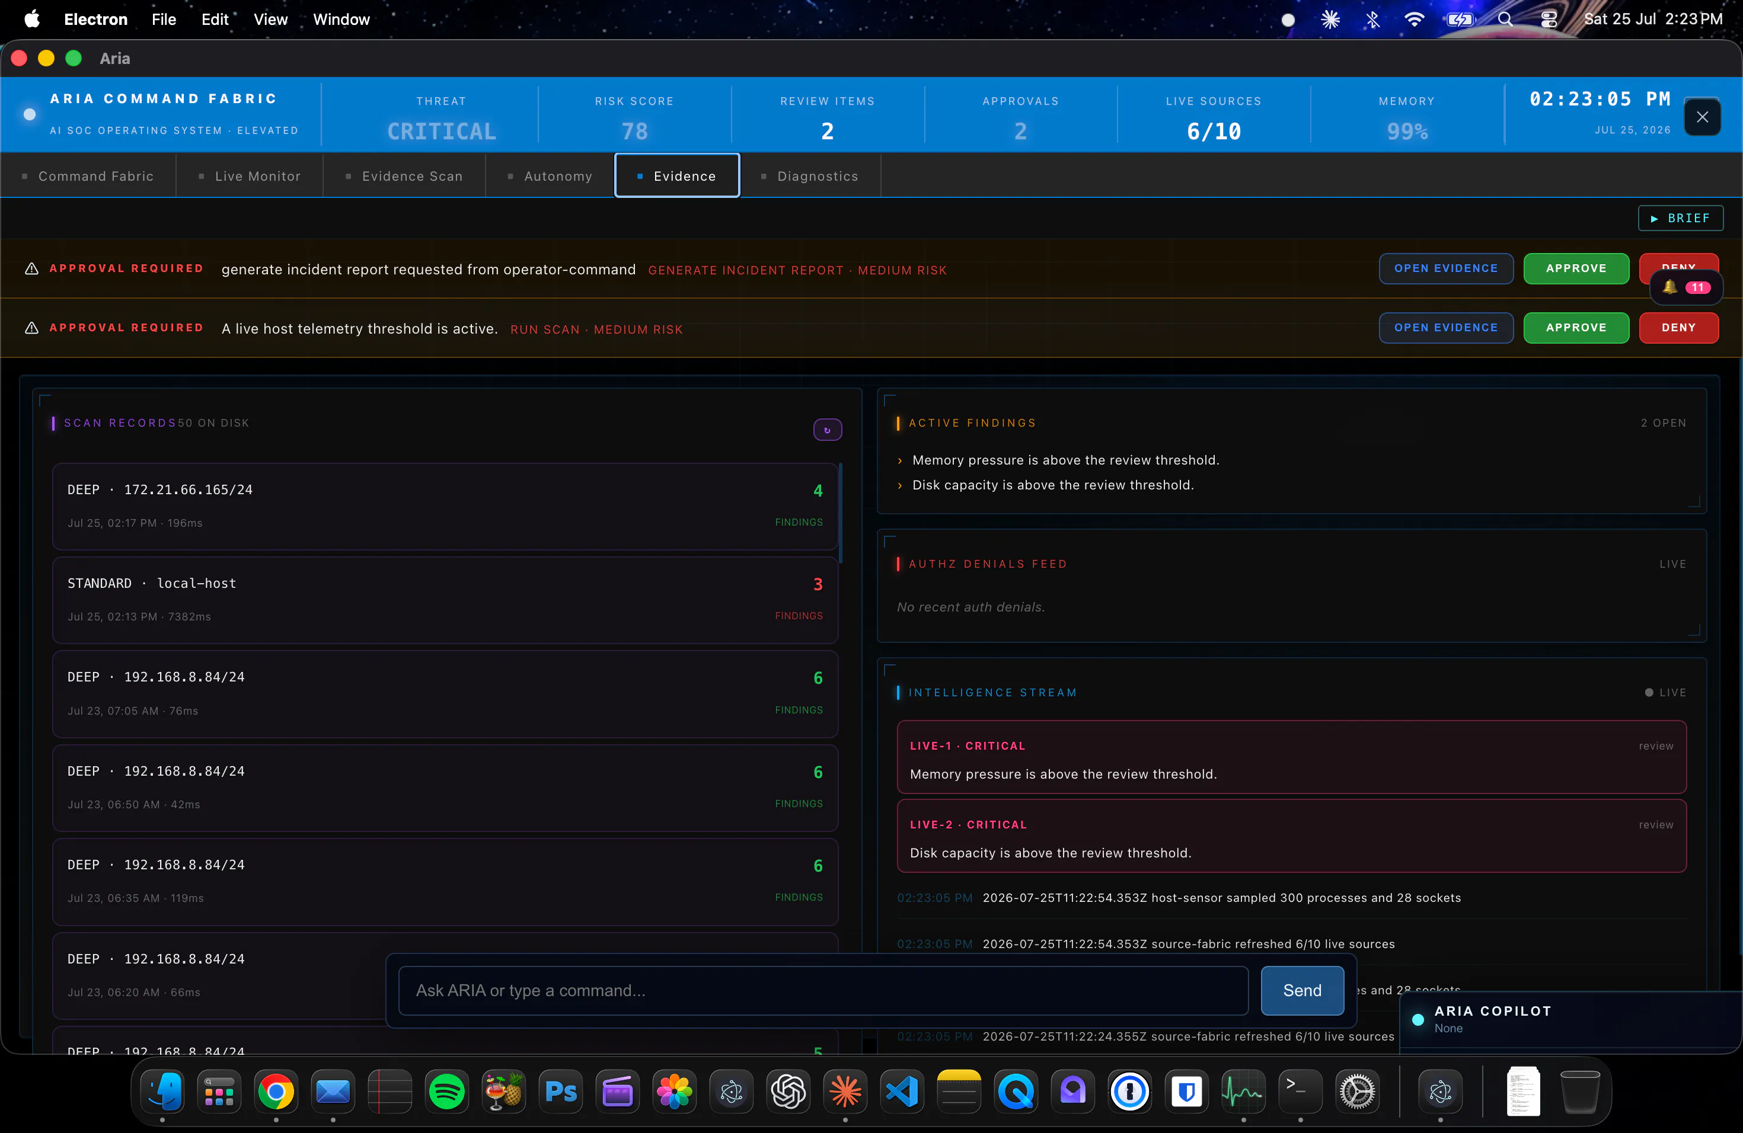The image size is (1743, 1133).
Task: Open Spotify from the dock
Action: [x=446, y=1092]
